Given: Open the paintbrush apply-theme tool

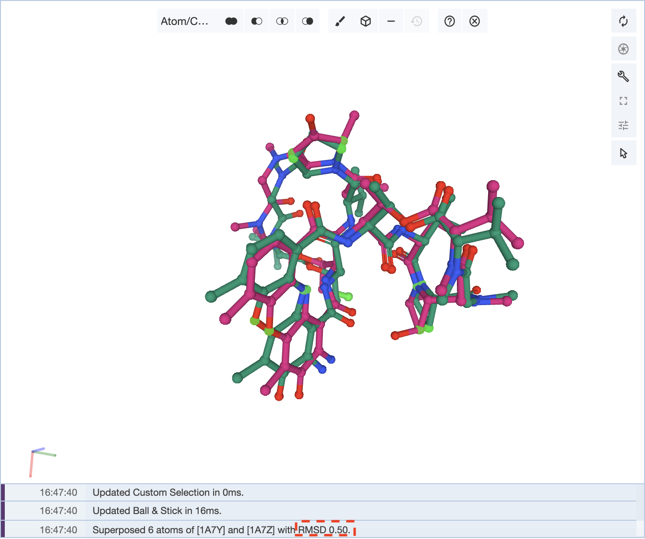Looking at the screenshot, I should pos(340,21).
